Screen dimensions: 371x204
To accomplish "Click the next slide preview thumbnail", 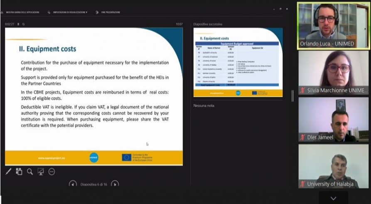I will tap(238, 62).
